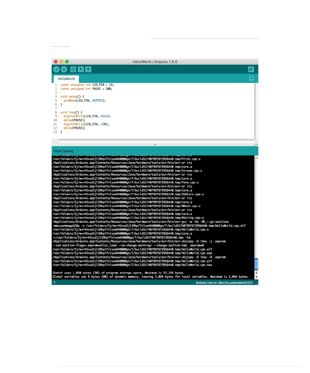The image size is (310, 373).
Task: Click the "HelloWorld | Arduino 1.6.0" title
Action: pos(155,62)
